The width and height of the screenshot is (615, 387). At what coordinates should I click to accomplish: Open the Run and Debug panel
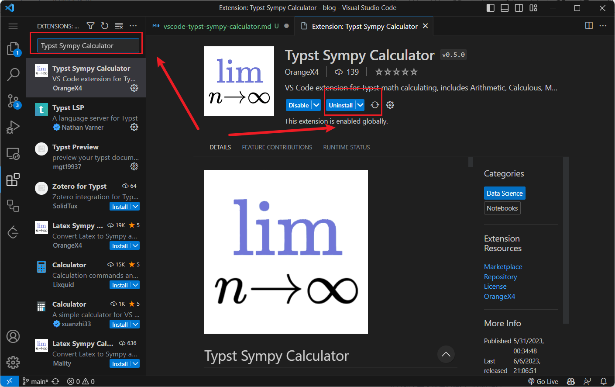pos(13,127)
